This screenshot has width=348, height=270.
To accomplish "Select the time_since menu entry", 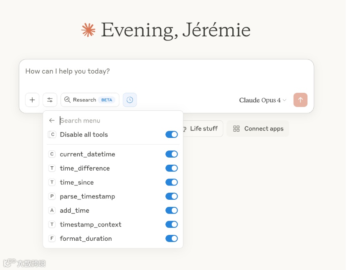I will pos(113,182).
